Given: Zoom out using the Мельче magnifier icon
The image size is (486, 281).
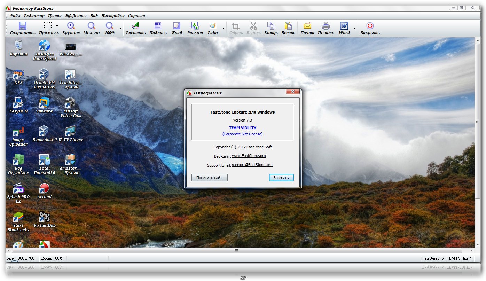Looking at the screenshot, I should [91, 26].
